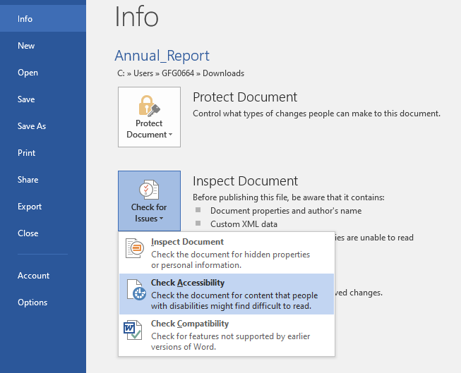Image resolution: width=461 pixels, height=373 pixels.
Task: Click the Protect Document heading
Action: click(245, 97)
